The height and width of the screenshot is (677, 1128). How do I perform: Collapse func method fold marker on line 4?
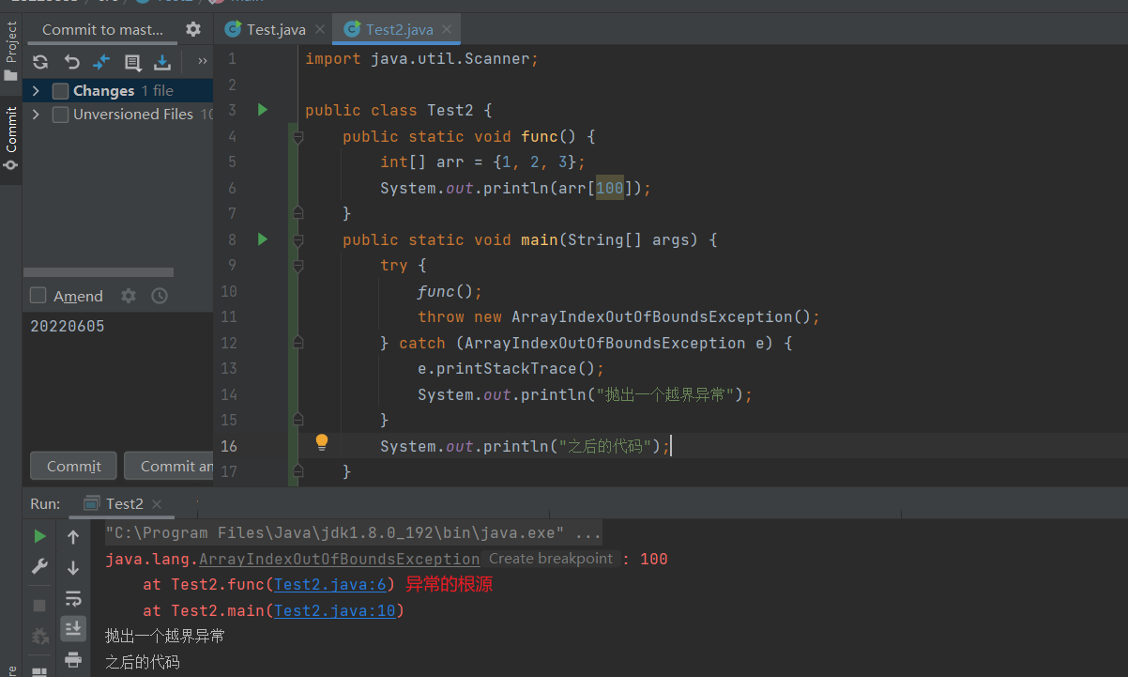(297, 136)
